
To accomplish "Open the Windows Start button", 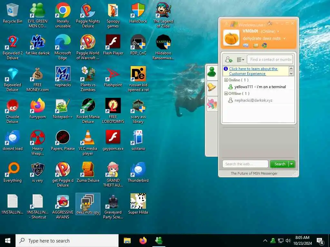I will click(x=8, y=241).
